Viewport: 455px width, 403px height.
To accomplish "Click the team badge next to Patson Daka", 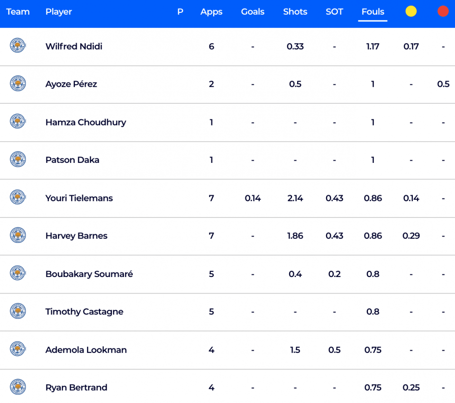I will click(x=18, y=160).
